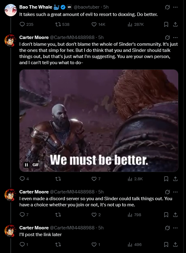Image resolution: width=186 pixels, height=253 pixels.
Task: Open replies on Bao's tweet showing 235
Action: pos(22,24)
